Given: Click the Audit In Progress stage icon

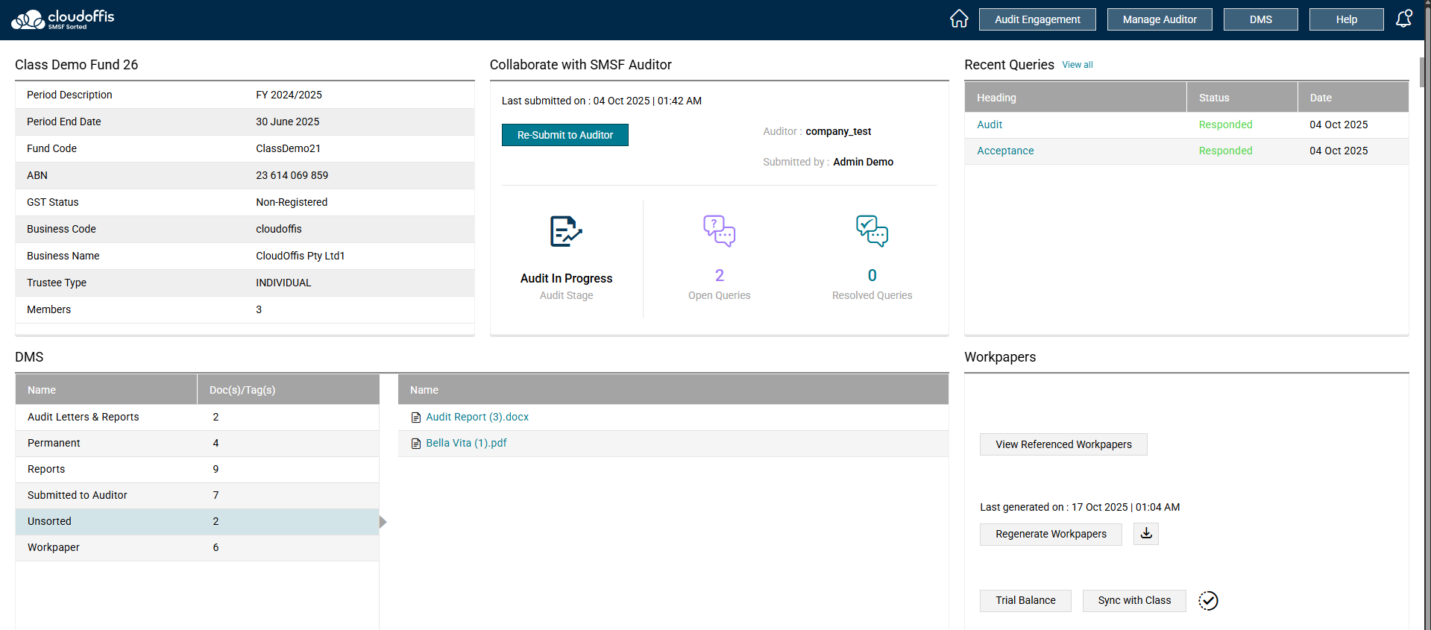Looking at the screenshot, I should click(x=566, y=231).
